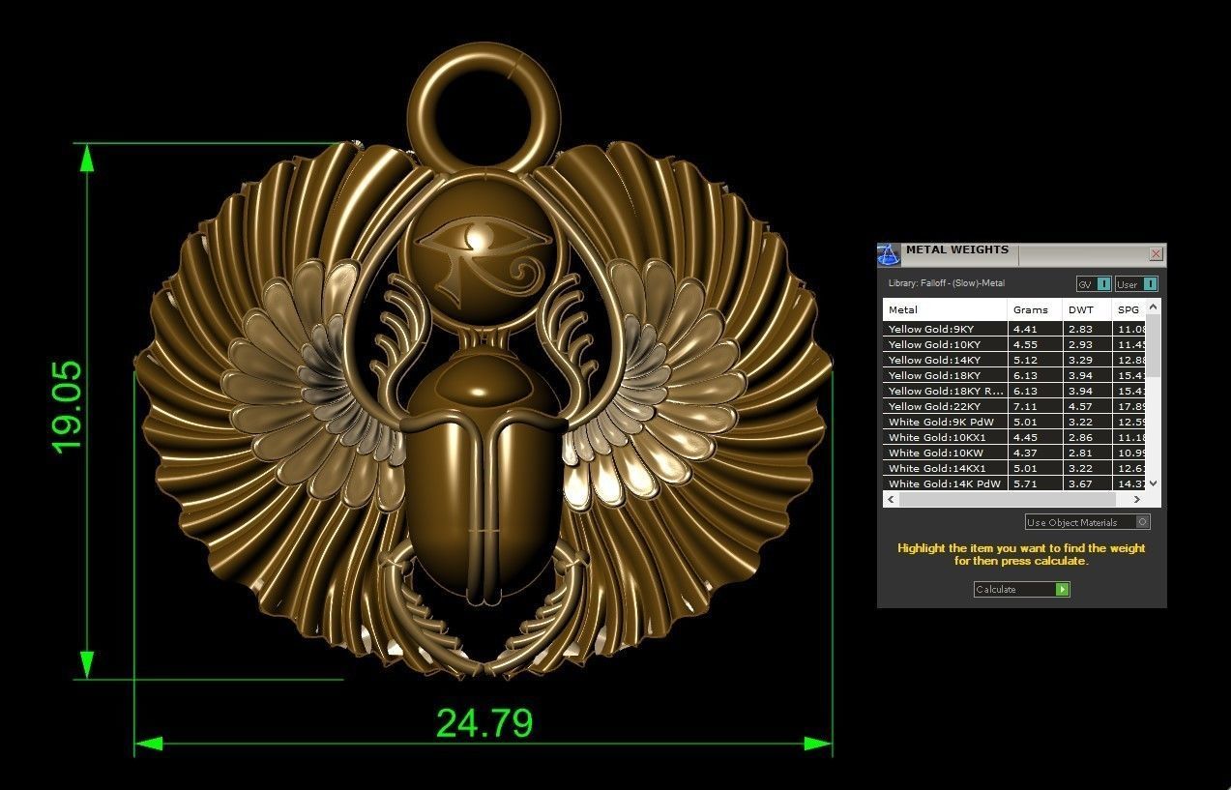
Task: Select the Yellow Gold:22KY row
Action: (x=1014, y=406)
